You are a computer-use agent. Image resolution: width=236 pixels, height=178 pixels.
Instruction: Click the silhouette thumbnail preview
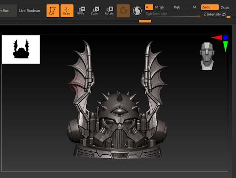(21, 50)
